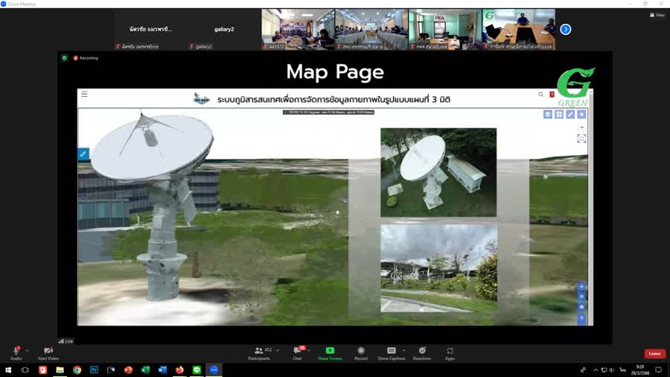The height and width of the screenshot is (377, 670).
Task: Click the blue edit pencil tab on left
Action: [x=83, y=154]
